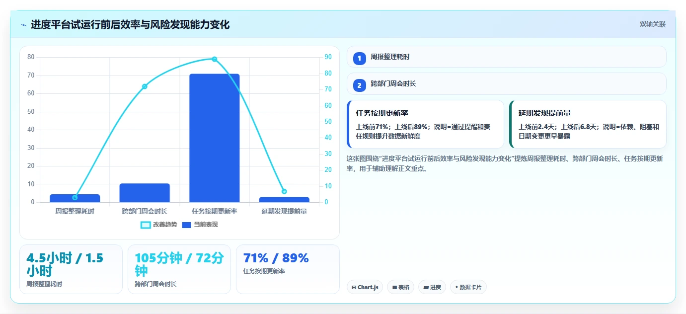
Task: Click the summary paragraph starting 这张图围绕
Action: pyautogui.click(x=505, y=163)
